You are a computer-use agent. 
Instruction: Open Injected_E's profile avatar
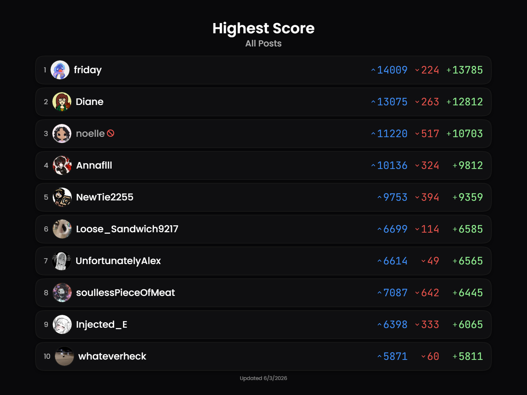(x=62, y=324)
